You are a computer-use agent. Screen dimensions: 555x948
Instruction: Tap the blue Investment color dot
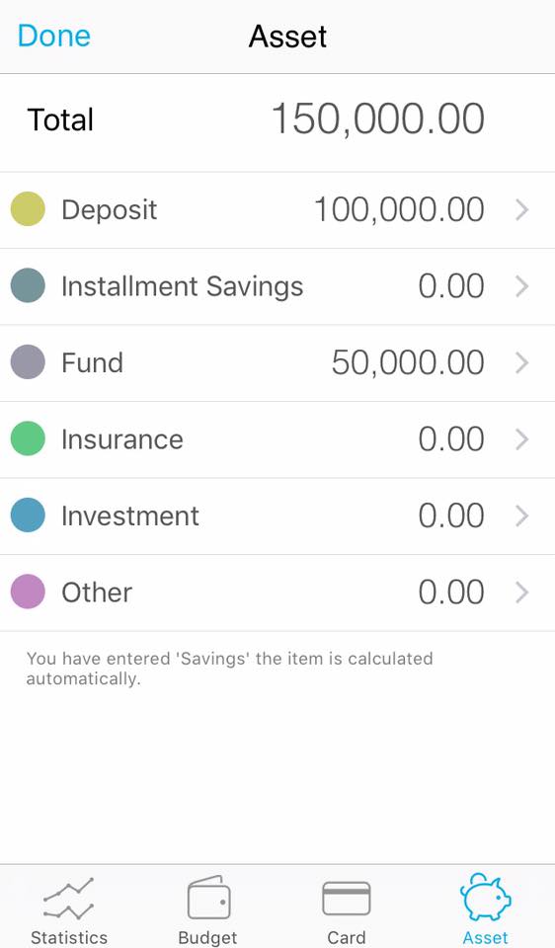coord(28,515)
